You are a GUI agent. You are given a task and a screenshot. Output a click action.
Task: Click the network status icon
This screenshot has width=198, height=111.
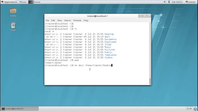point(169,2)
